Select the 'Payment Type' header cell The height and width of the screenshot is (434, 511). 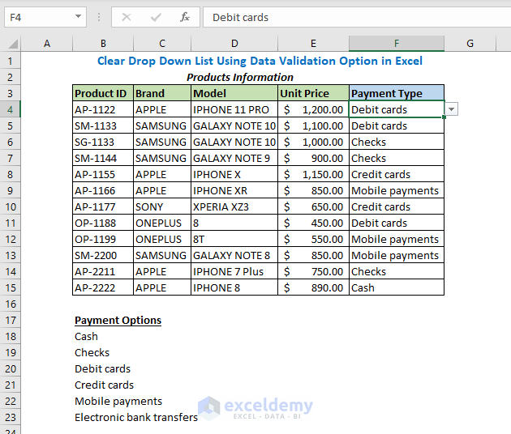[x=397, y=93]
